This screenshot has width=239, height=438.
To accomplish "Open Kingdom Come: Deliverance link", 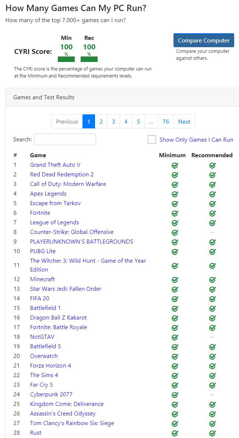I will [67, 404].
